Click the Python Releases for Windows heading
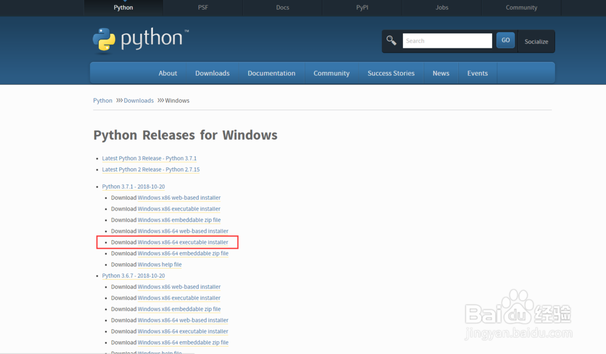Screen dimensions: 606x354 click(x=185, y=135)
